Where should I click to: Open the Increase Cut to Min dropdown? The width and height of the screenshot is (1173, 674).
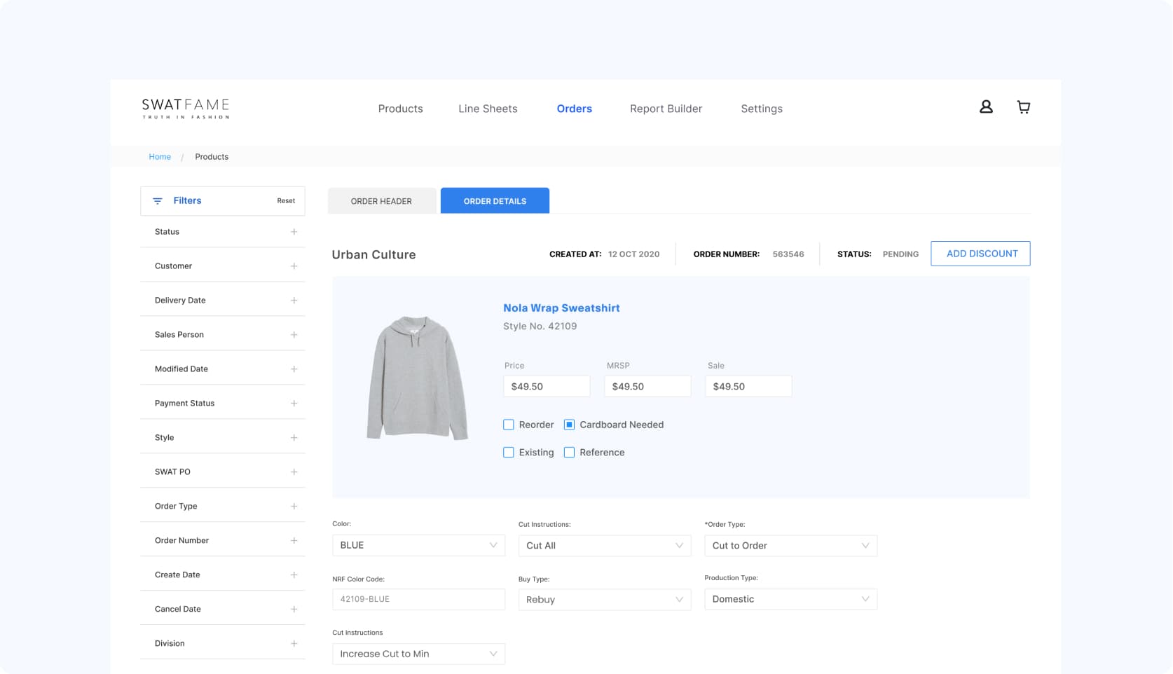[x=418, y=654]
